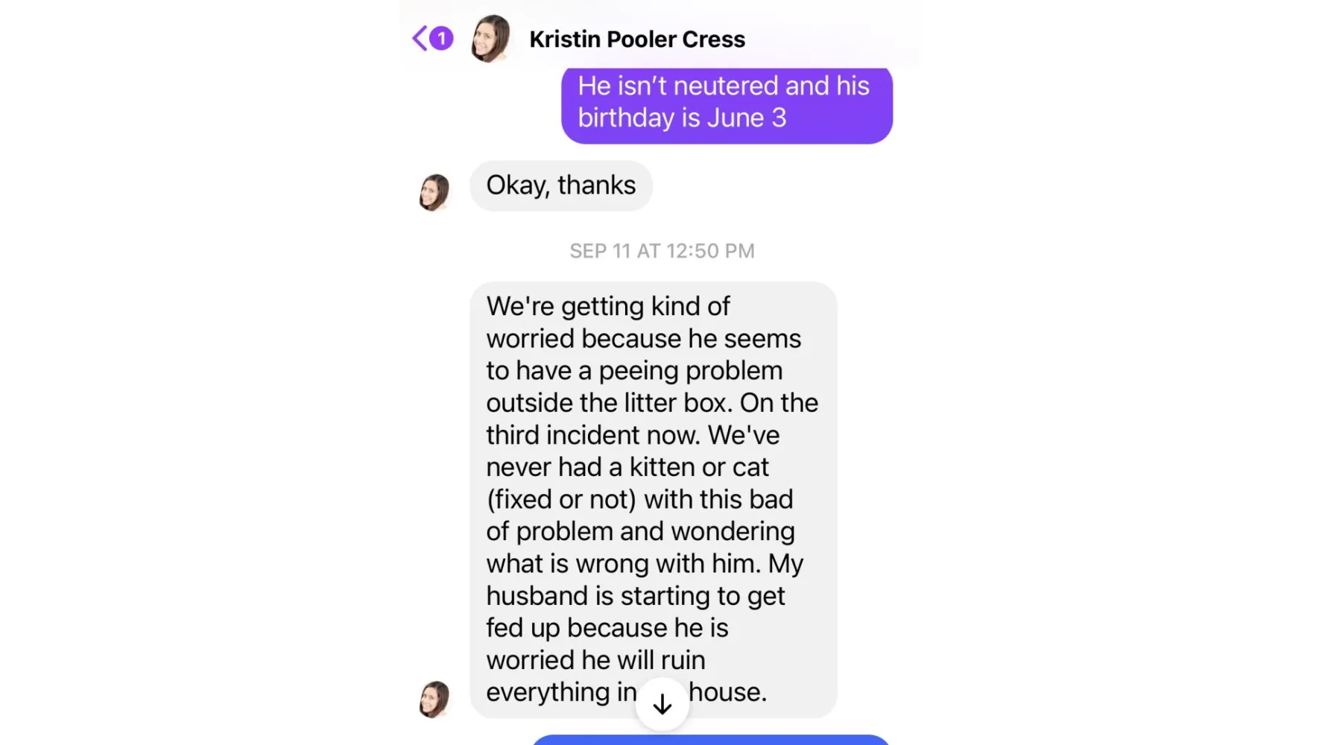Go back using the purple chevron arrow

(x=420, y=38)
